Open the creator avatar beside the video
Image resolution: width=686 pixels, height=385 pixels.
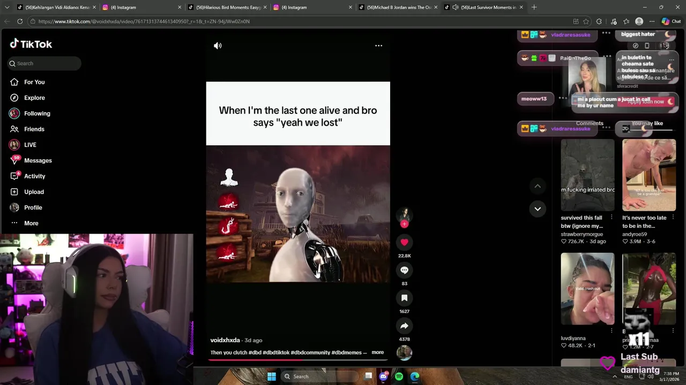pyautogui.click(x=404, y=215)
